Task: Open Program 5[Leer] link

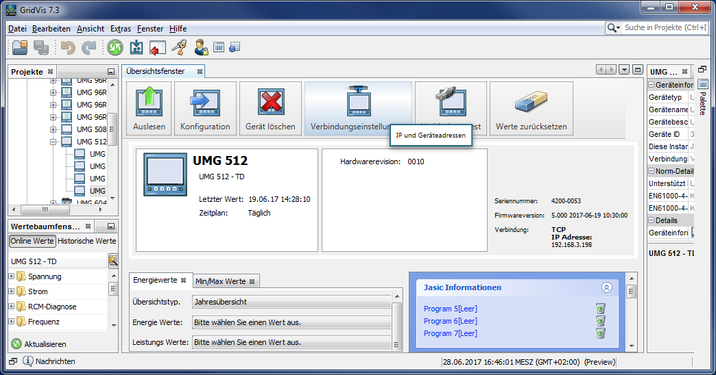Action: coord(450,309)
